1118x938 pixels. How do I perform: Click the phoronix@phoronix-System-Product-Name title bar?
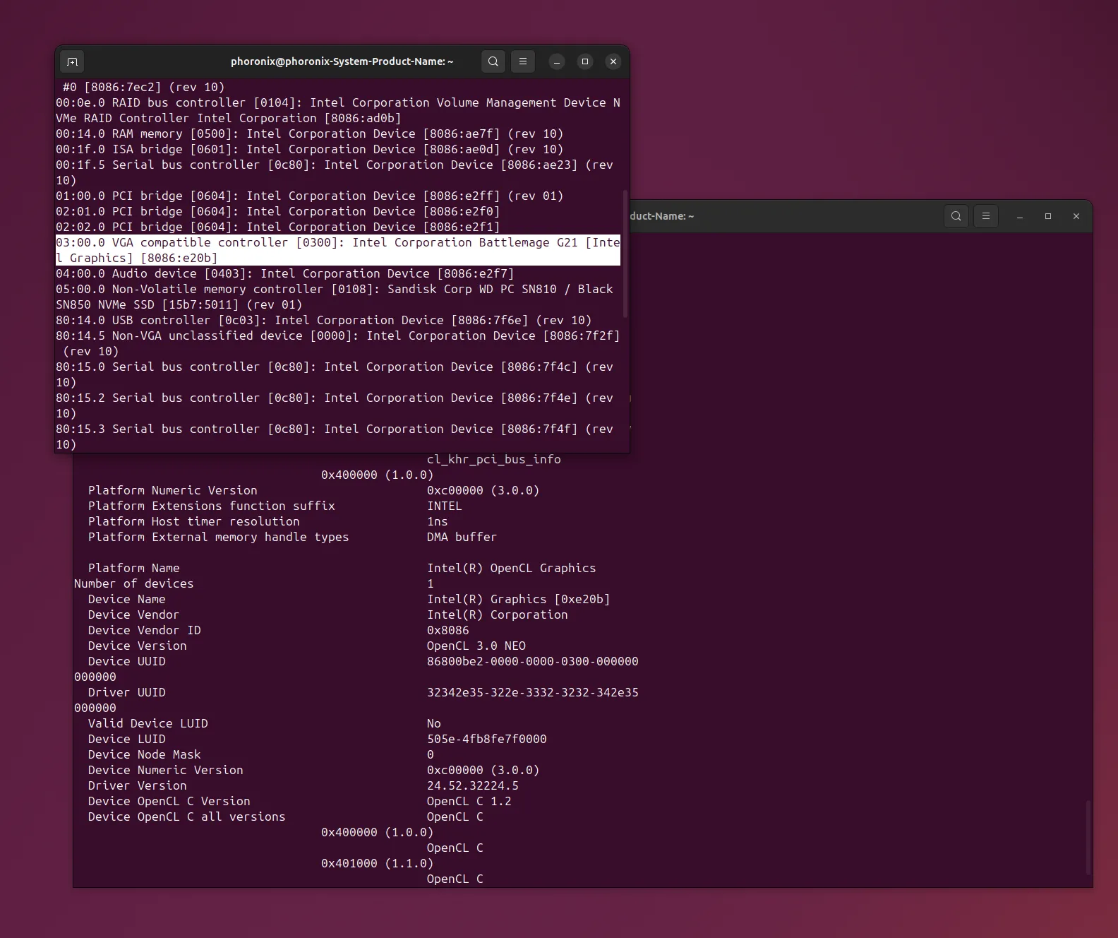point(342,61)
